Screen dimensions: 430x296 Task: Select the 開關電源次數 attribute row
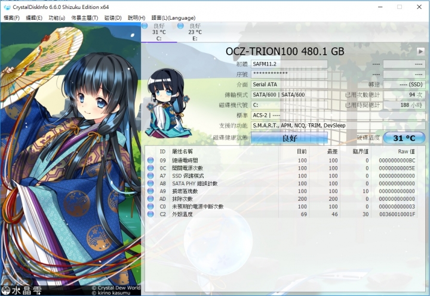pyautogui.click(x=281, y=168)
